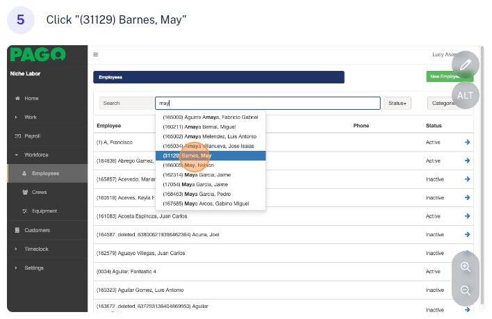Expand the Work sidebar section
492x319 pixels.
coord(31,117)
